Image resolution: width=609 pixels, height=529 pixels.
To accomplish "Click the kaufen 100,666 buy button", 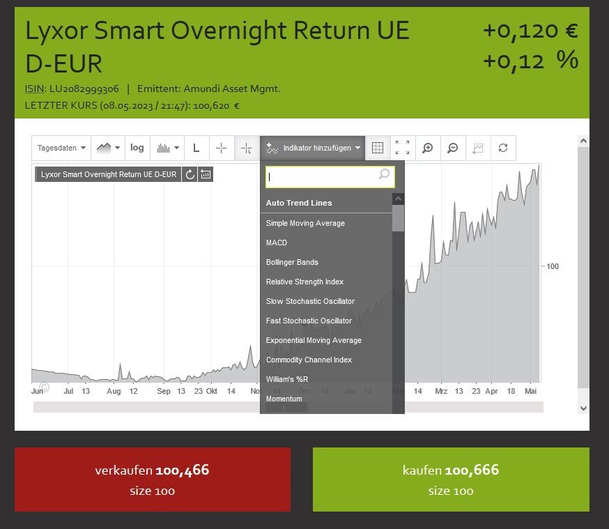I will (x=451, y=480).
